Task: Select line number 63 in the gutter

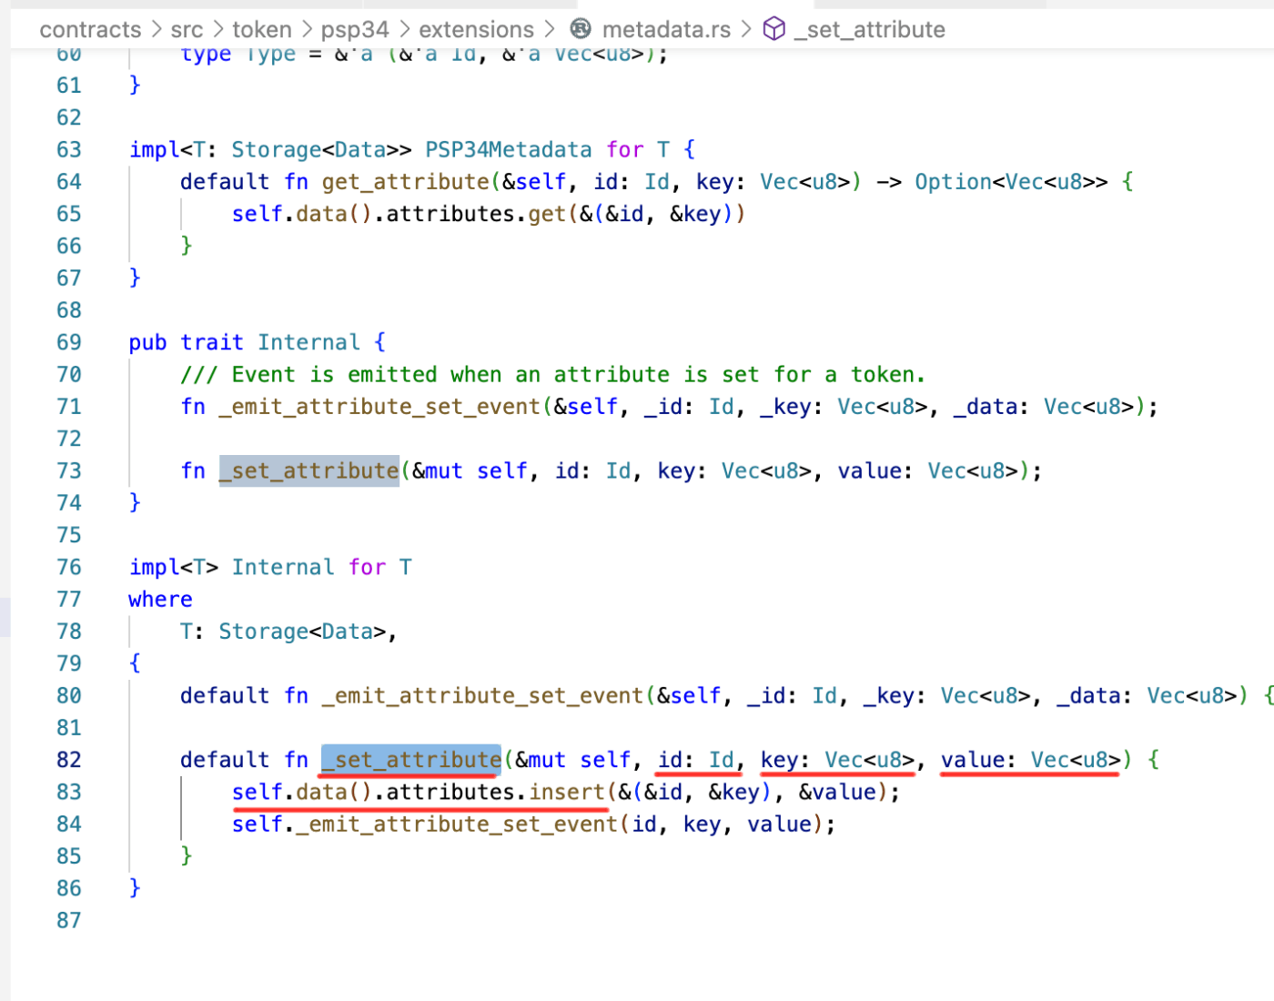Action: 69,149
